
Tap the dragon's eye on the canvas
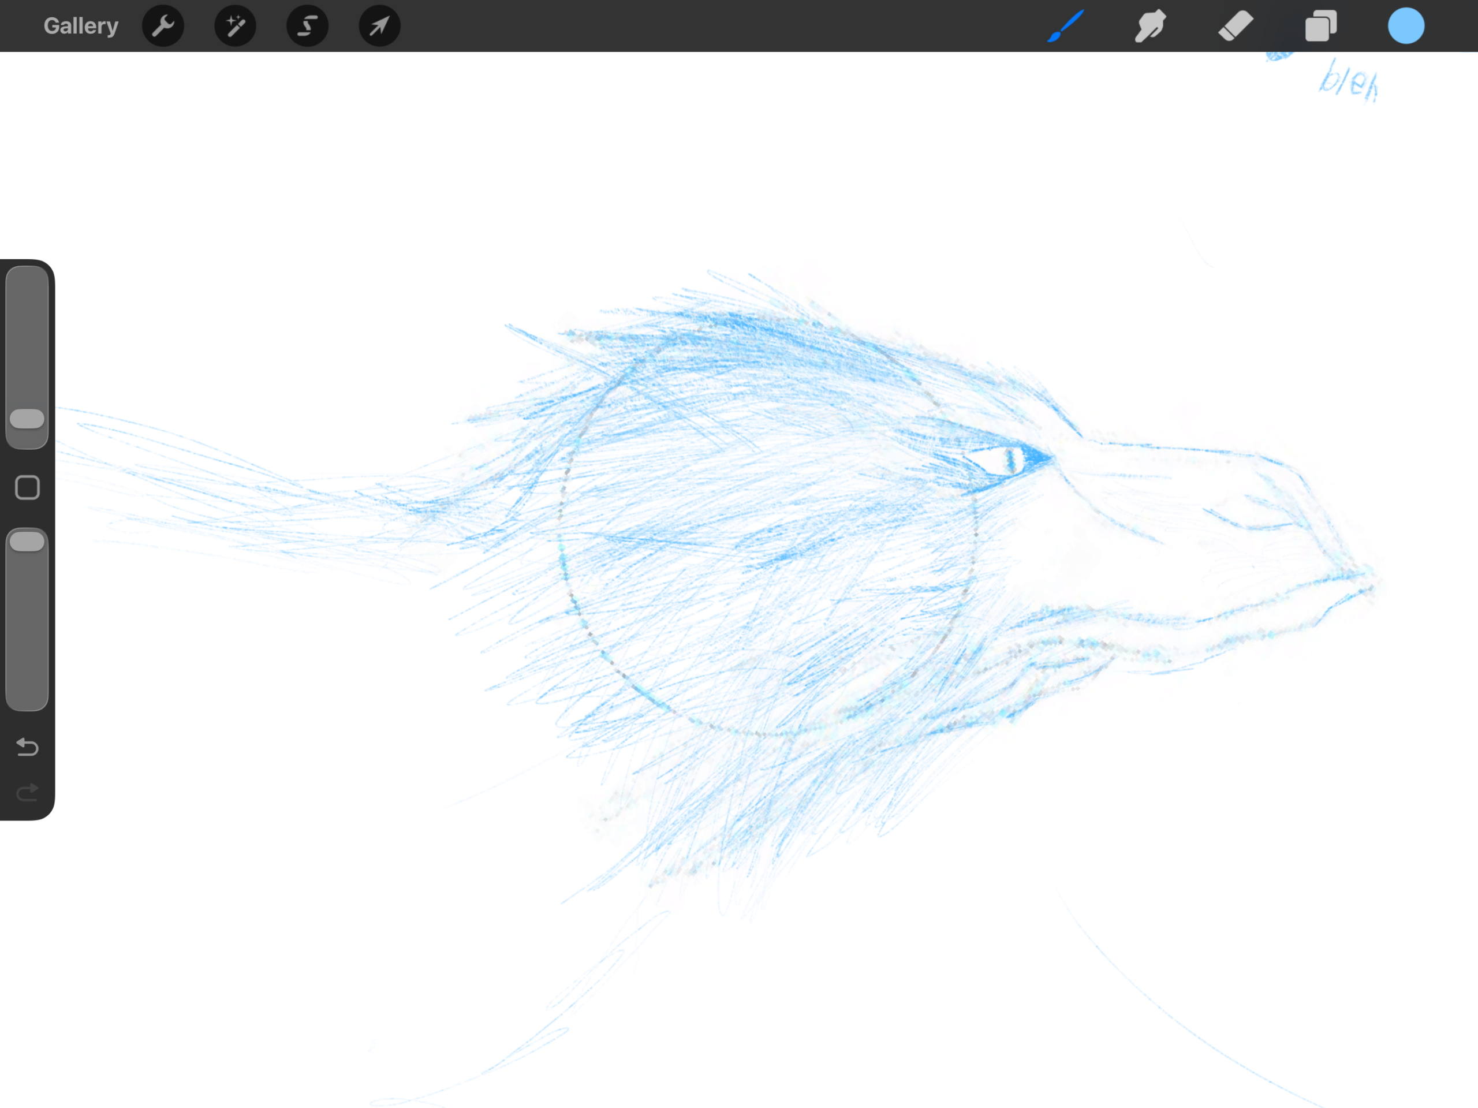pos(1010,460)
